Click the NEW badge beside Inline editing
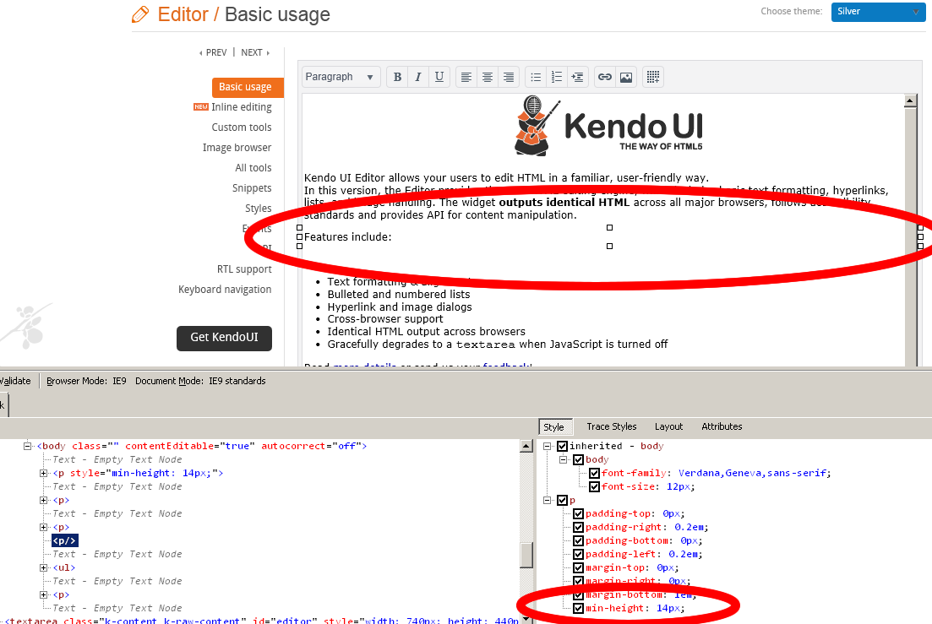932x624 pixels. coord(201,107)
